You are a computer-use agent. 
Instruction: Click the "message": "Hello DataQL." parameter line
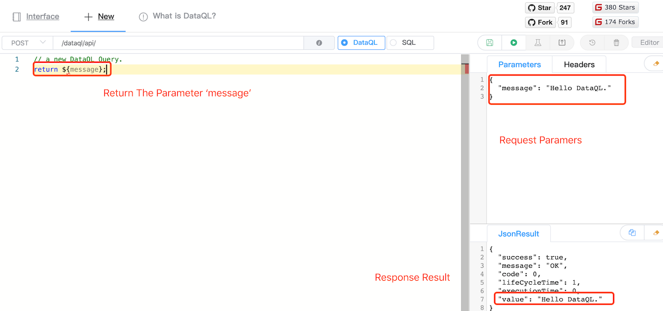tap(555, 88)
